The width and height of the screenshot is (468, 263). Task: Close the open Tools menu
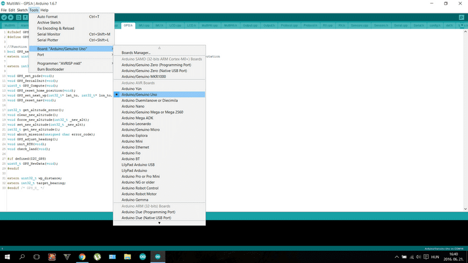pos(34,10)
